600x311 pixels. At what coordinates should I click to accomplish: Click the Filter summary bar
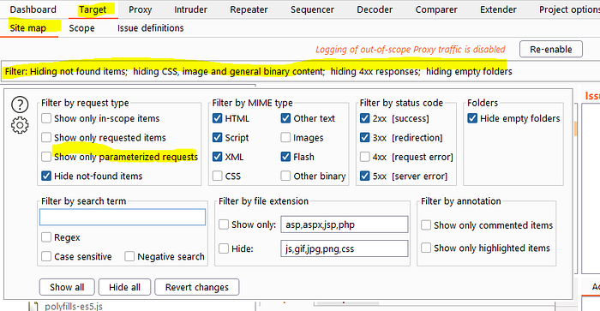pos(300,71)
